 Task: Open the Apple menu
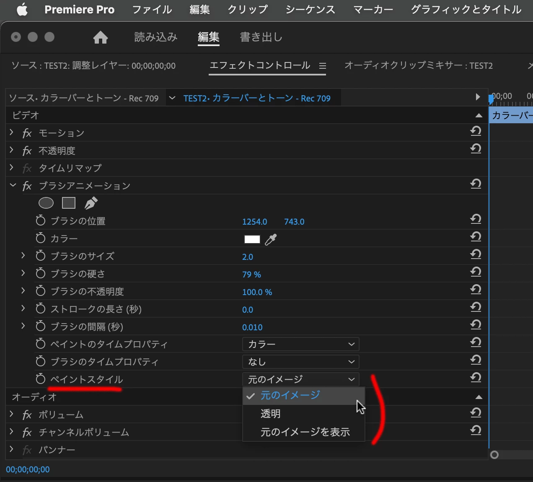point(22,9)
